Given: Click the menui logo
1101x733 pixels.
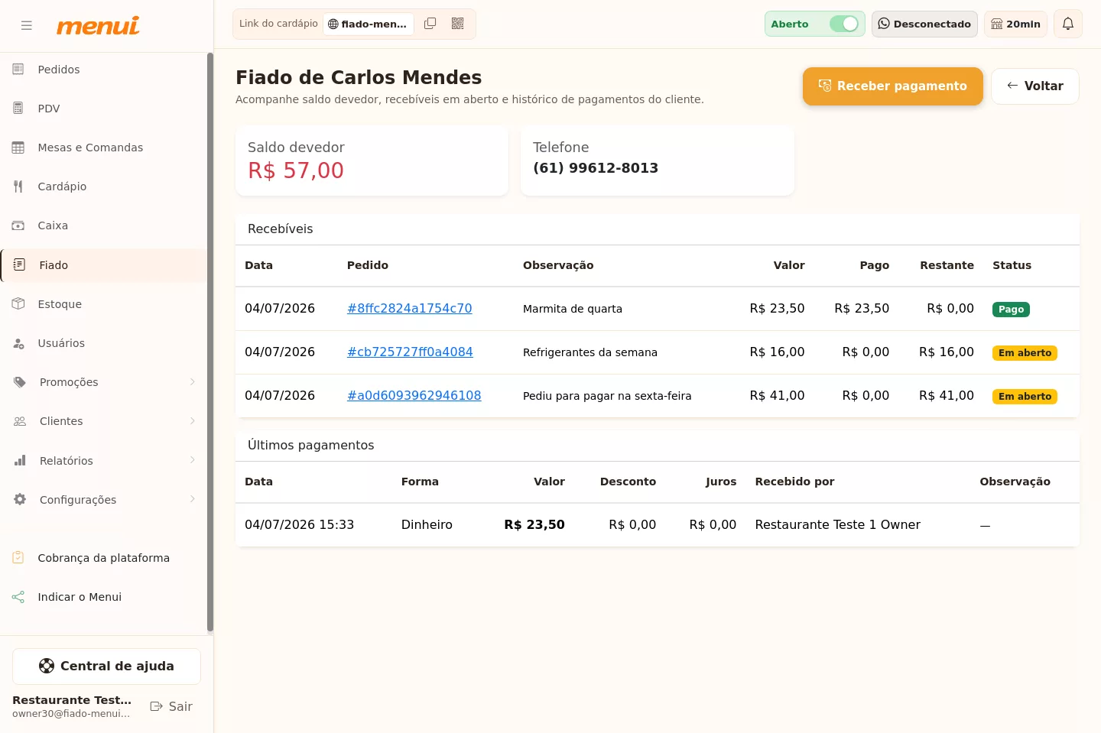Looking at the screenshot, I should [x=98, y=26].
